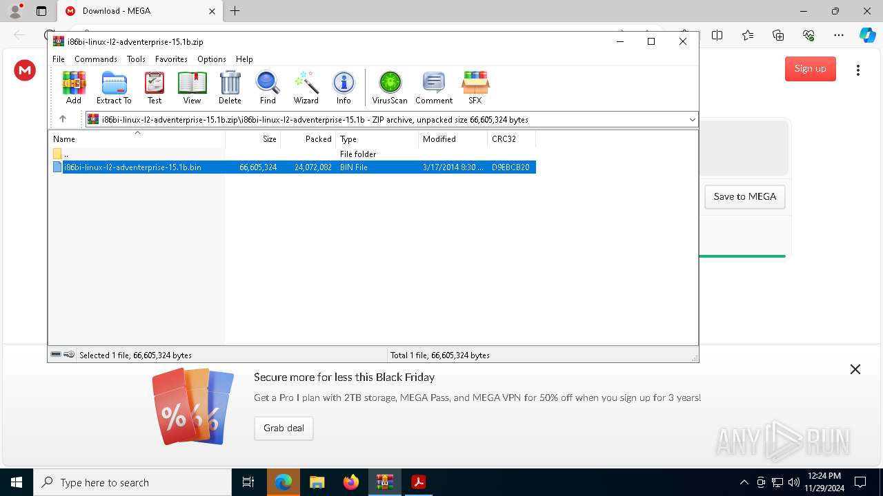Click the D9EBCB20 CRC32 value
The image size is (883, 496).
pyautogui.click(x=510, y=167)
